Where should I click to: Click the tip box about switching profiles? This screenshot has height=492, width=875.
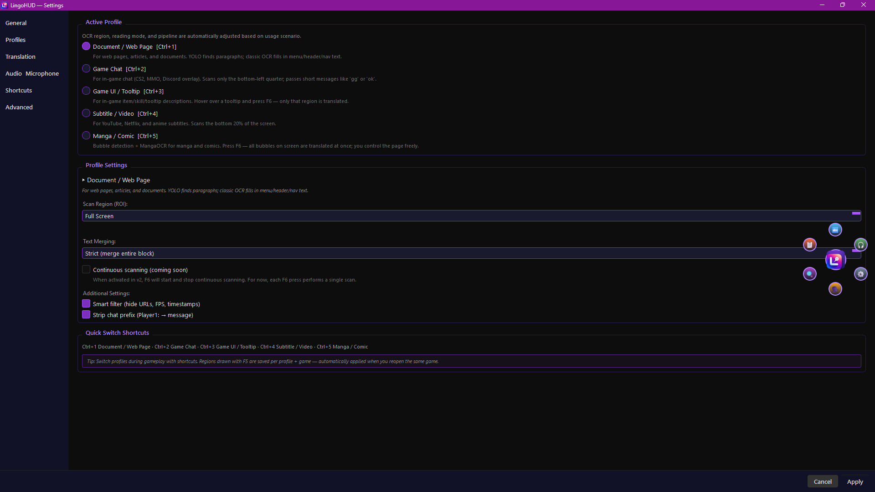tap(471, 361)
